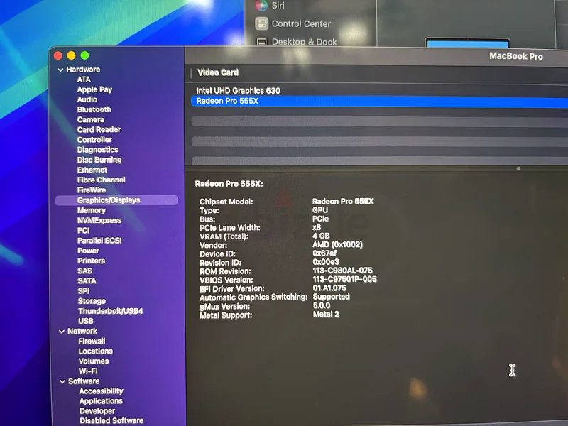
Task: Open Firewall under Network
Action: [x=92, y=342]
